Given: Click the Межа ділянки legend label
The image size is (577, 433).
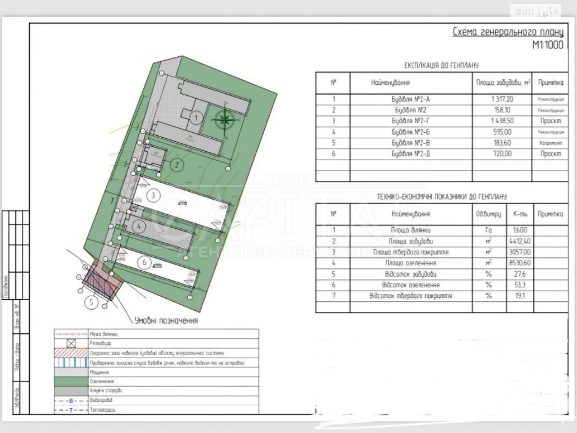Looking at the screenshot, I should [104, 334].
